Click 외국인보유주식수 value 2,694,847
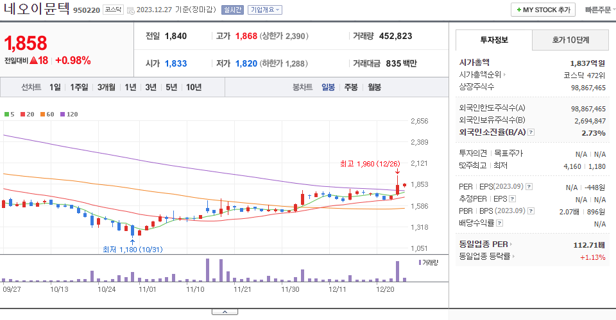This screenshot has width=616, height=320. pyautogui.click(x=590, y=121)
